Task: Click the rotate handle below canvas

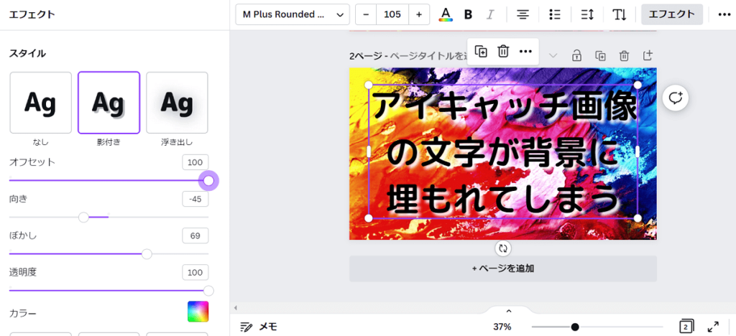Action: point(502,248)
